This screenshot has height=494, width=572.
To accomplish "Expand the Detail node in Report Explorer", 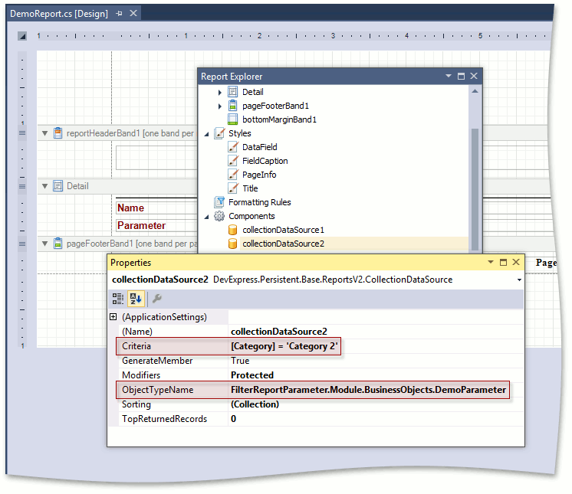I will [x=220, y=92].
